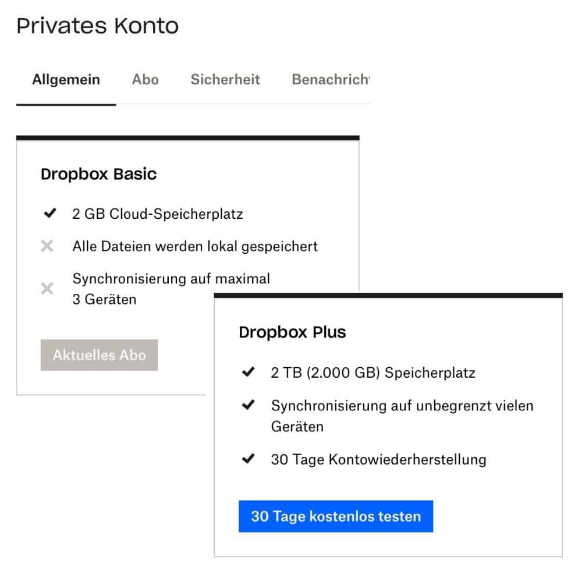The width and height of the screenshot is (582, 582).
Task: Click checkmark icon beside 2 TB Speicherplatz
Action: (249, 371)
